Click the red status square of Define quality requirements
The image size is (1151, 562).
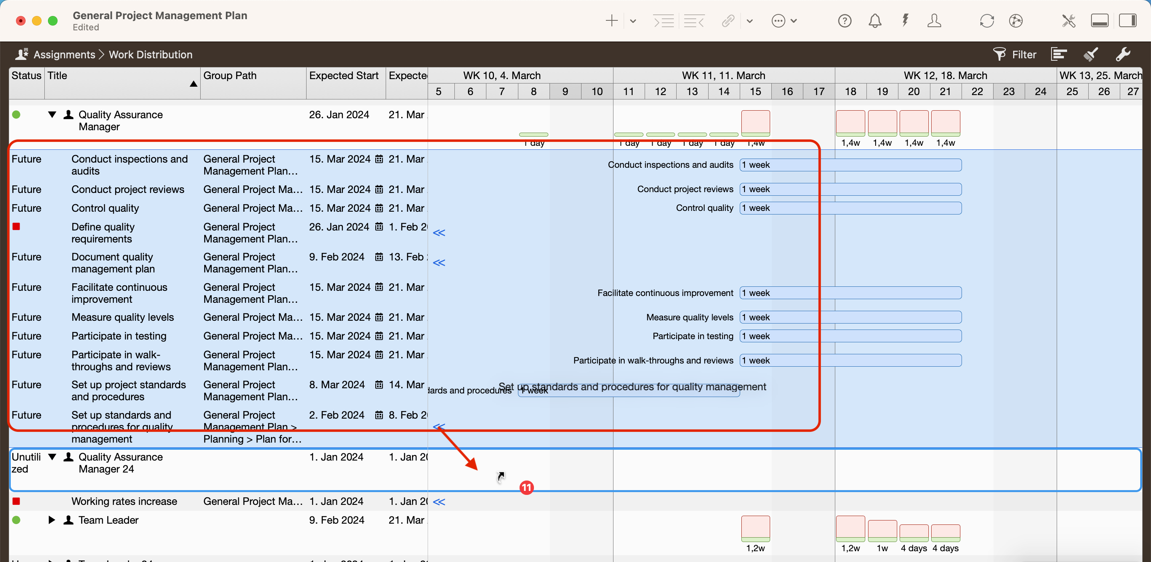coord(16,226)
